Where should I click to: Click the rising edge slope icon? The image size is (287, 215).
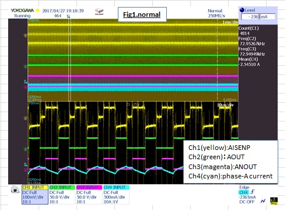click(x=252, y=192)
